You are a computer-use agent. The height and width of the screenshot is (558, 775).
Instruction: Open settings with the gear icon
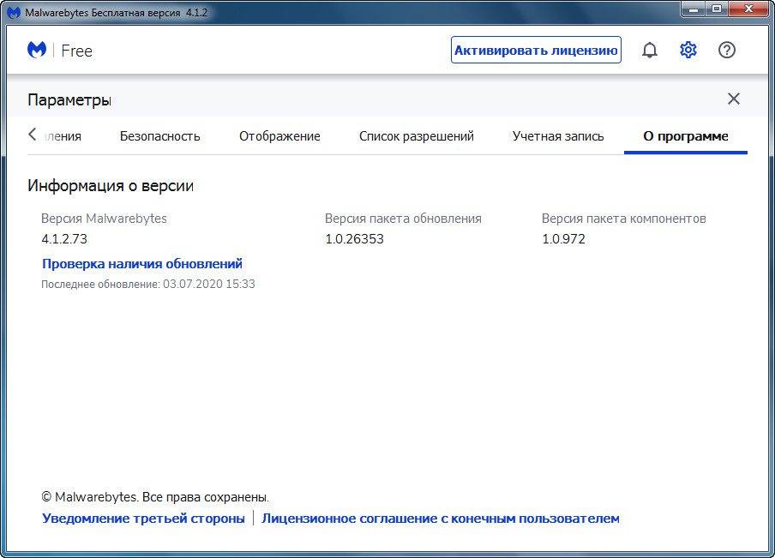pos(688,50)
